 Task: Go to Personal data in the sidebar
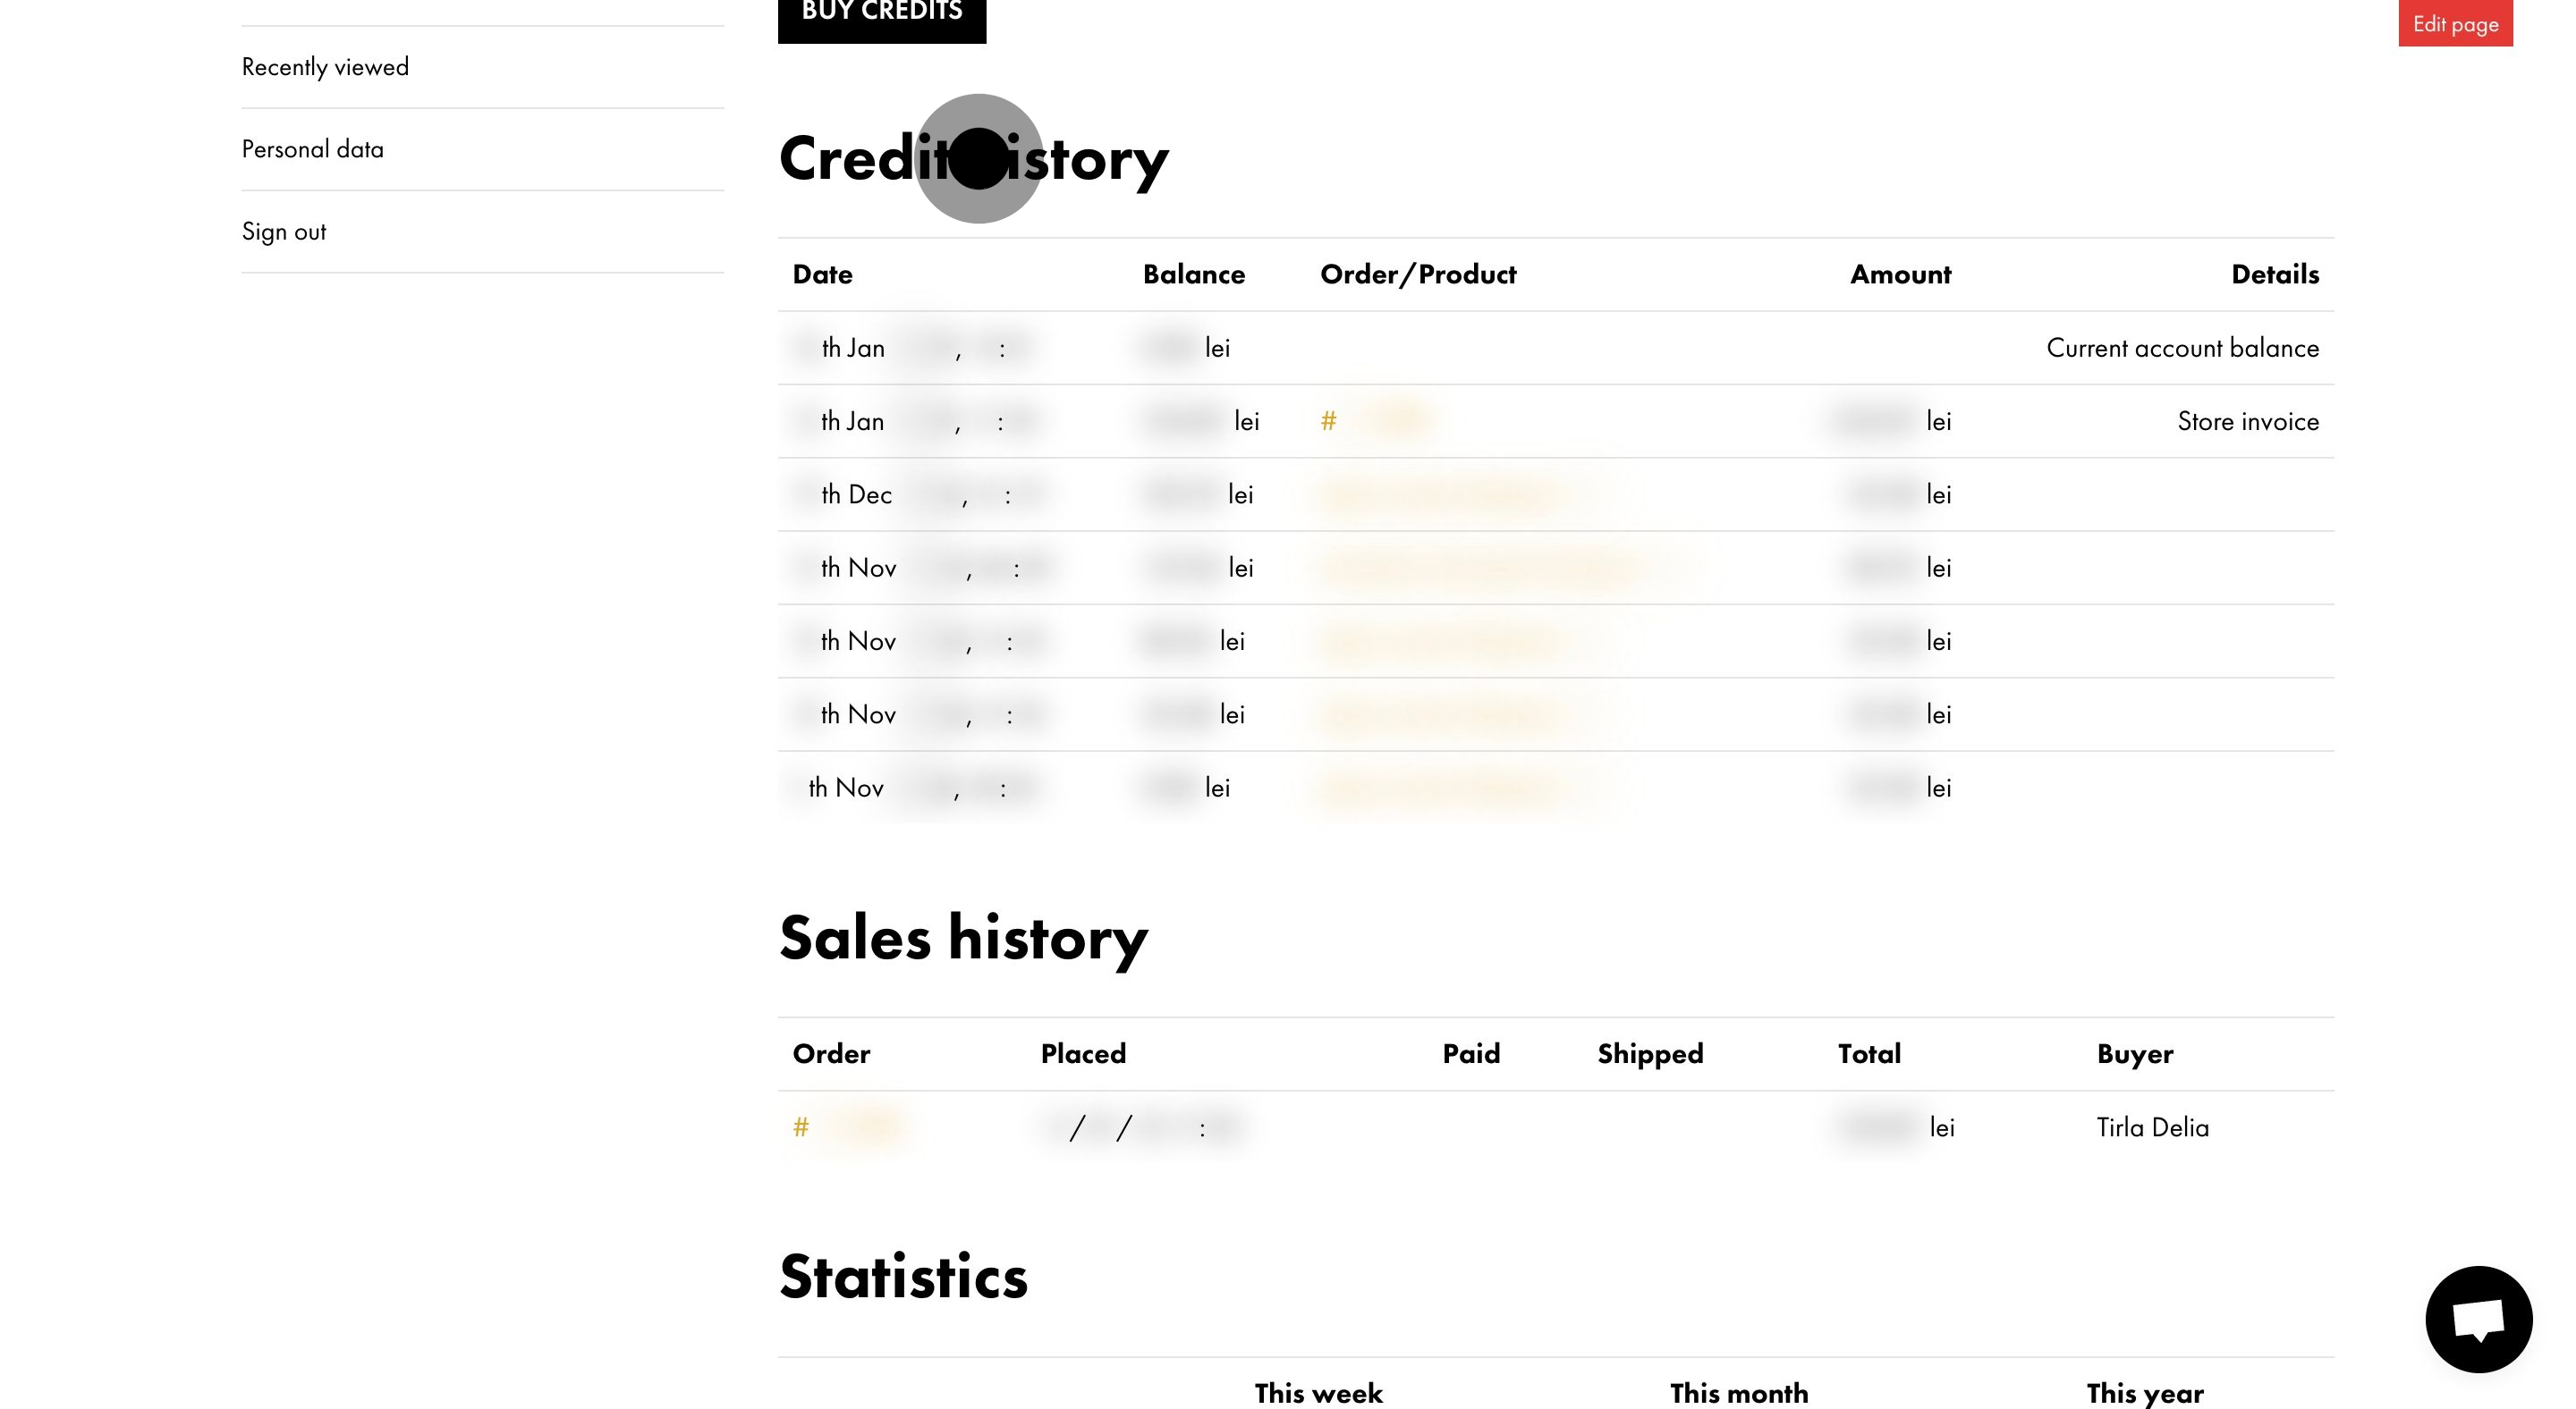click(x=312, y=150)
